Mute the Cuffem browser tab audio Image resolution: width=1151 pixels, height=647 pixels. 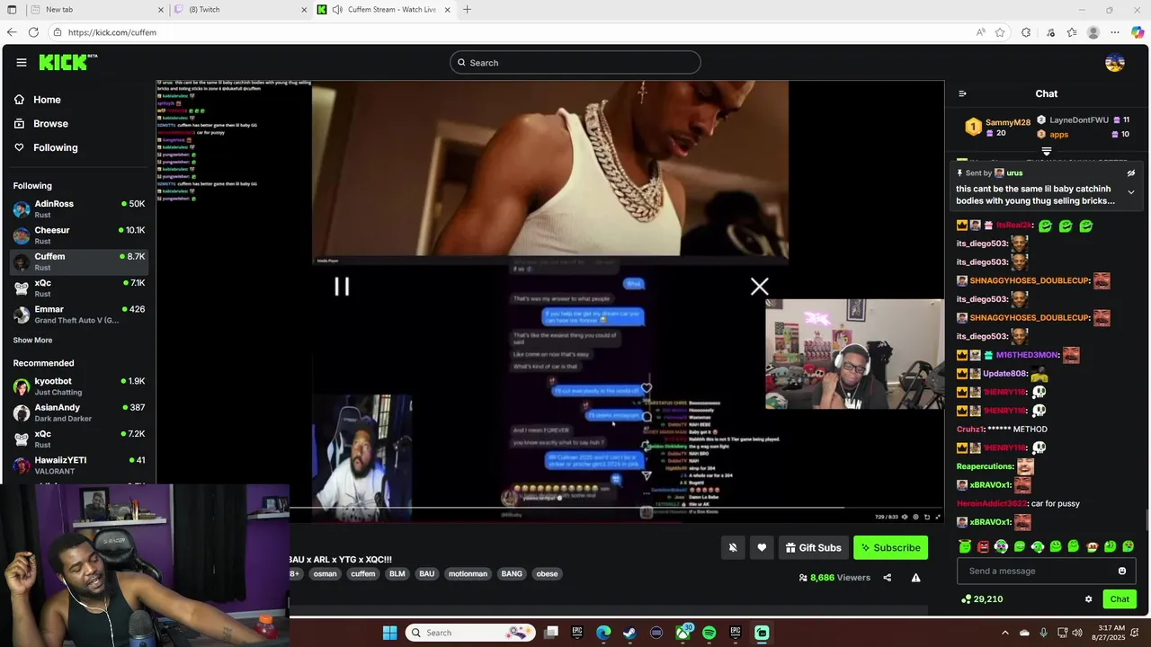pos(337,10)
